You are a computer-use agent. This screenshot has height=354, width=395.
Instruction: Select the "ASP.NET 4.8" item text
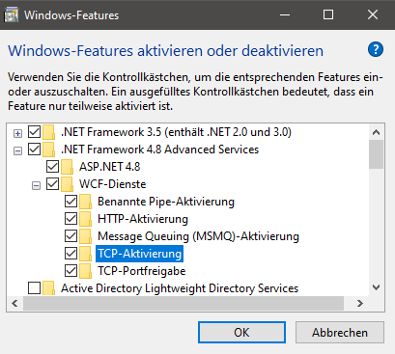(x=110, y=167)
